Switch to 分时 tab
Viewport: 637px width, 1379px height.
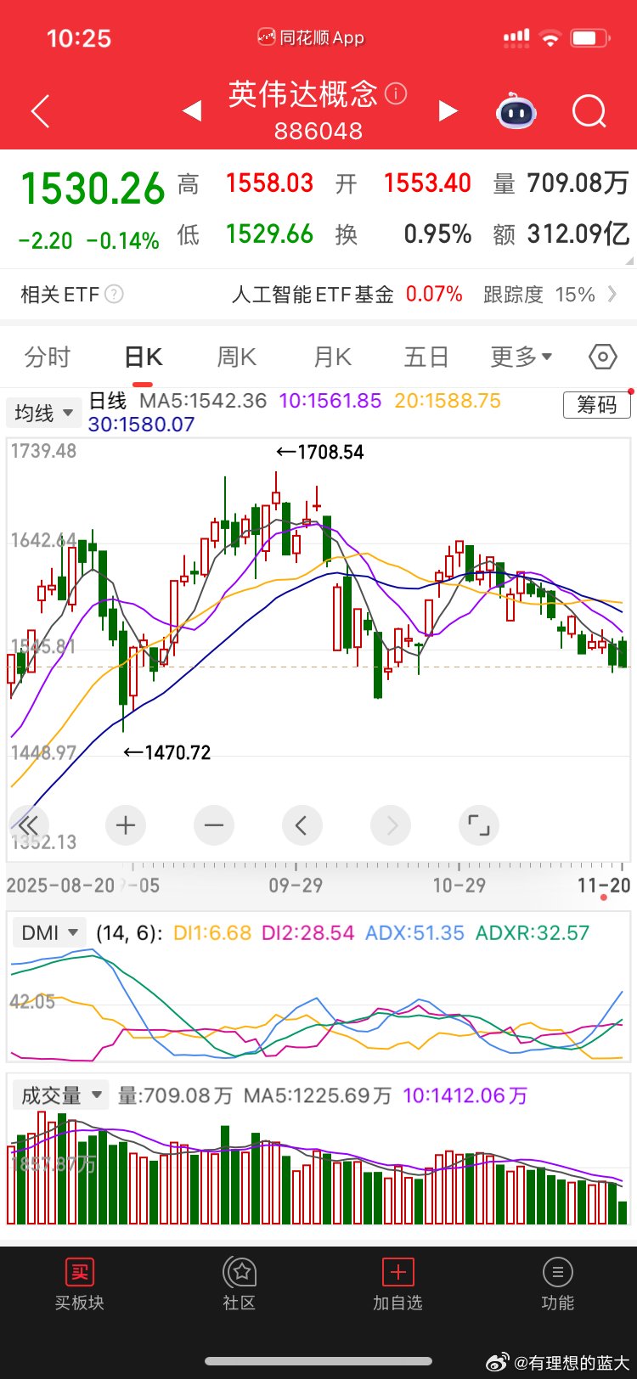tap(48, 357)
